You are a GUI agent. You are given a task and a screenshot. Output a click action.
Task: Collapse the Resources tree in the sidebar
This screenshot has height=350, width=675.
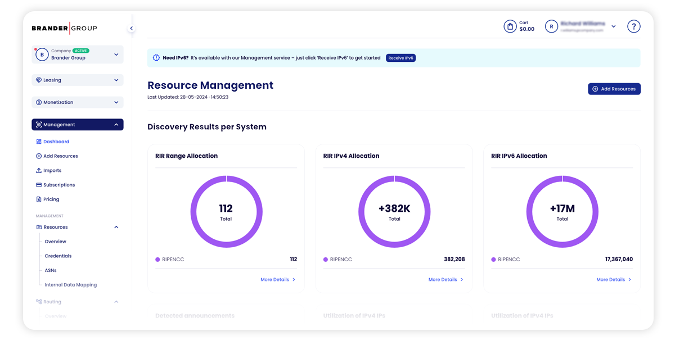(116, 227)
